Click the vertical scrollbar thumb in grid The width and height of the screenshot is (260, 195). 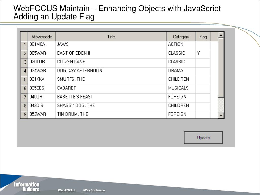pos(221,68)
